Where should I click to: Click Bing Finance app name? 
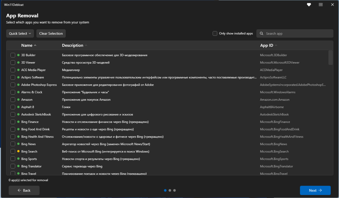(x=30, y=122)
